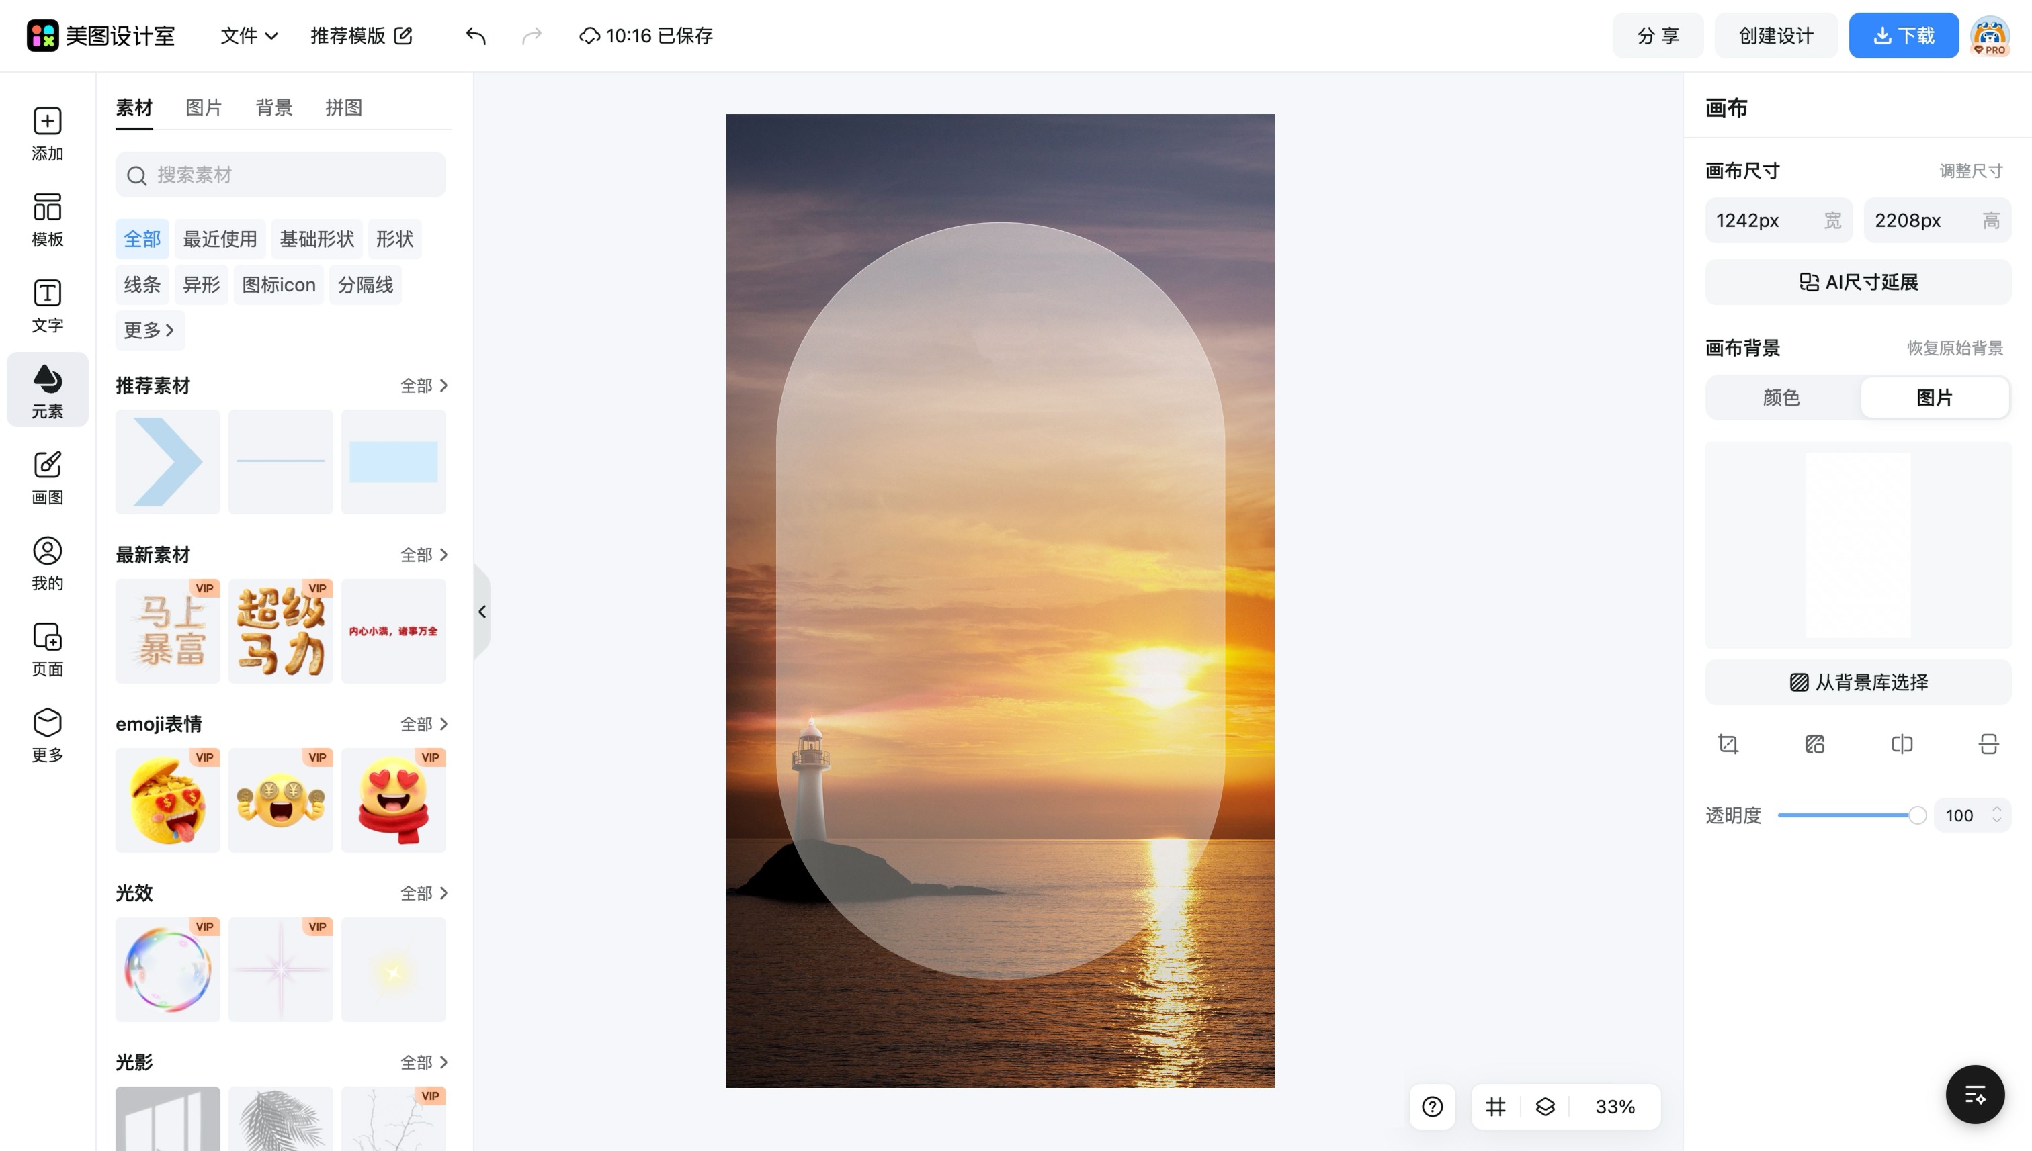Open the layers icon in bottom toolbar
Viewport: 2032px width, 1151px height.
pyautogui.click(x=1545, y=1107)
